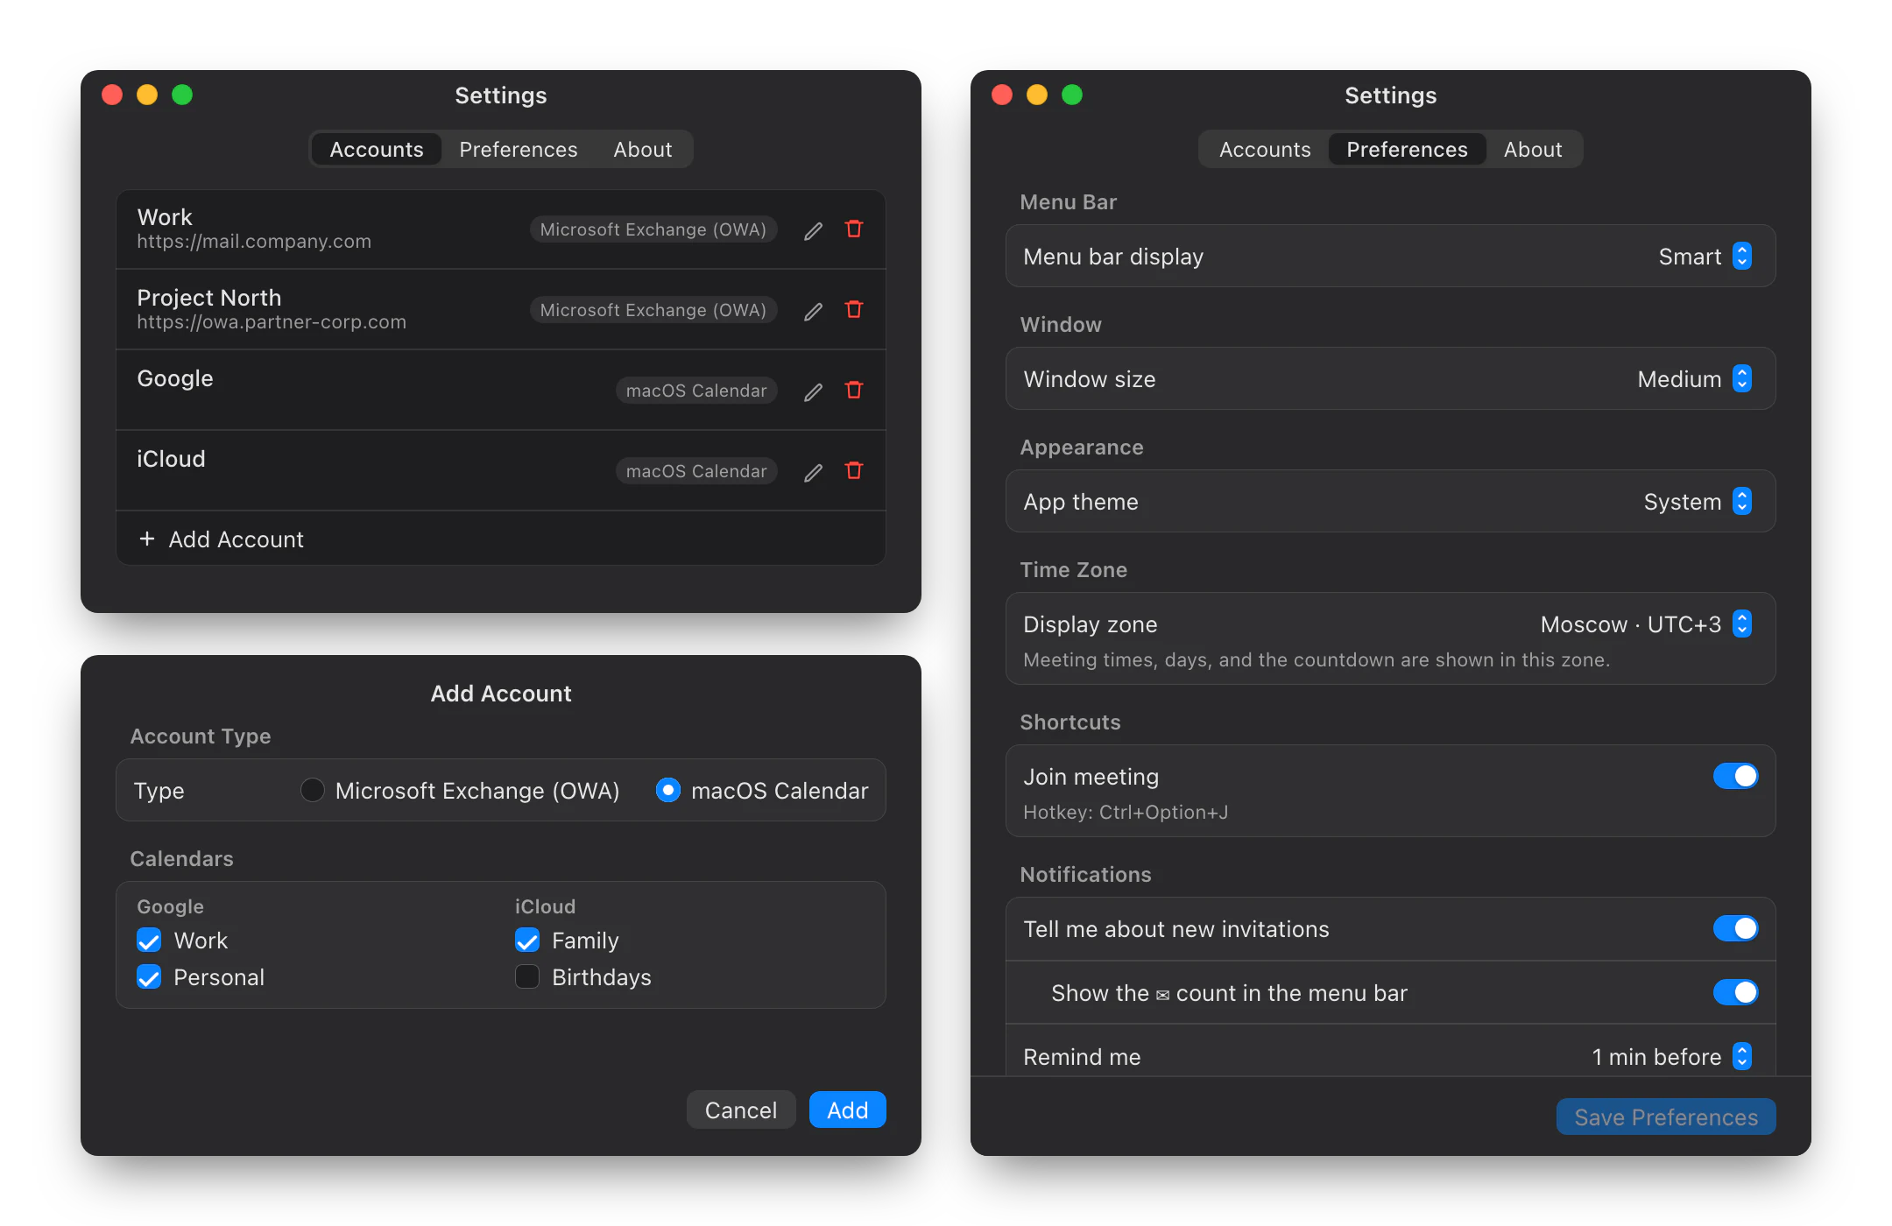Image resolution: width=1892 pixels, height=1226 pixels.
Task: Click the Add Account row
Action: point(501,539)
